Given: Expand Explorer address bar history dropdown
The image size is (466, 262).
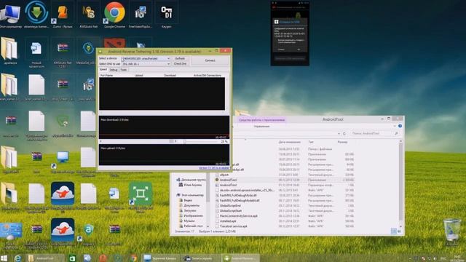Looking at the screenshot, I should (x=339, y=134).
